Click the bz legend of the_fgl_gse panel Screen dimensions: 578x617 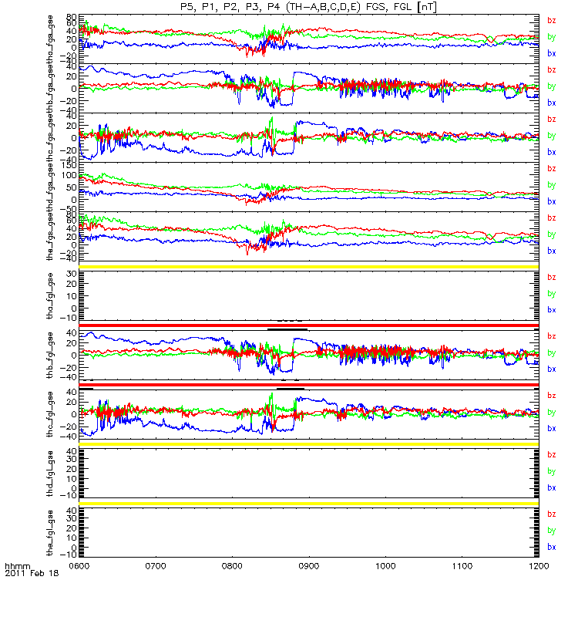click(552, 514)
